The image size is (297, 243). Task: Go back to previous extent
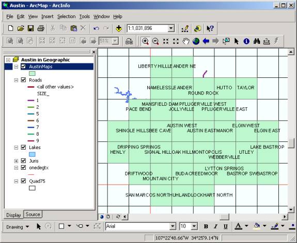(206, 41)
